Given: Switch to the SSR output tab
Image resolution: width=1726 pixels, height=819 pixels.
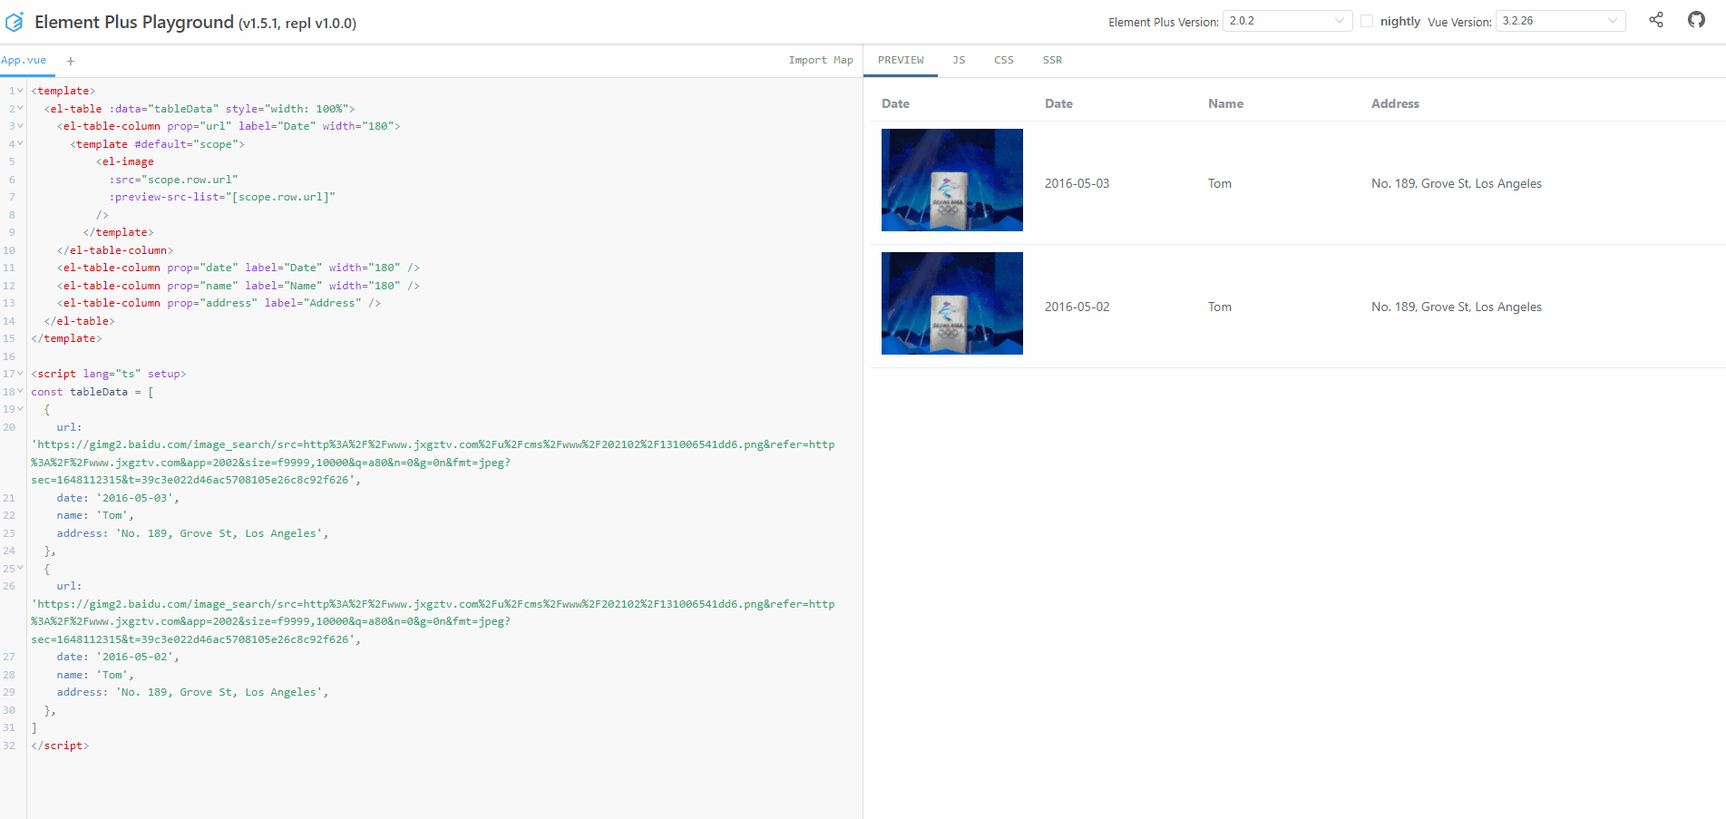Looking at the screenshot, I should 1052,61.
